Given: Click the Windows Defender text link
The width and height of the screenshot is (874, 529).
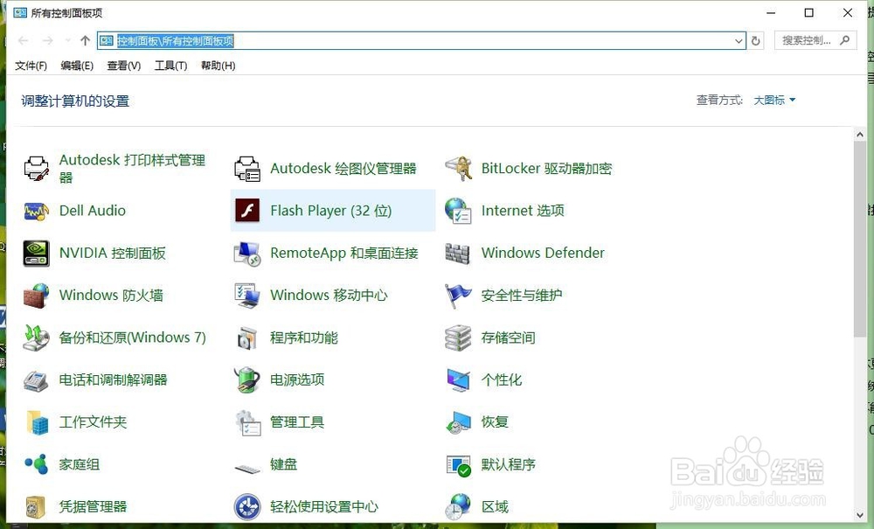Looking at the screenshot, I should point(543,253).
